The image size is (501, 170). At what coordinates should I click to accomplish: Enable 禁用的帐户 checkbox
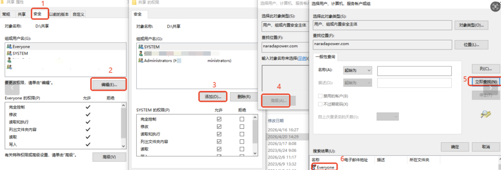click(320, 96)
